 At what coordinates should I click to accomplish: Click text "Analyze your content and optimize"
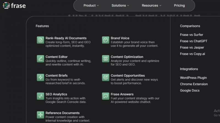(x=135, y=61)
